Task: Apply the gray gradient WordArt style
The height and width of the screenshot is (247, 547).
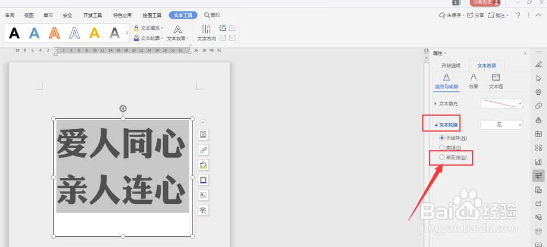Action: point(114,33)
